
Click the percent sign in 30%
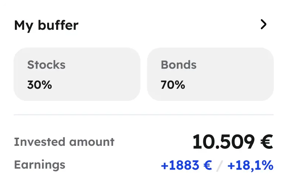[47, 85]
